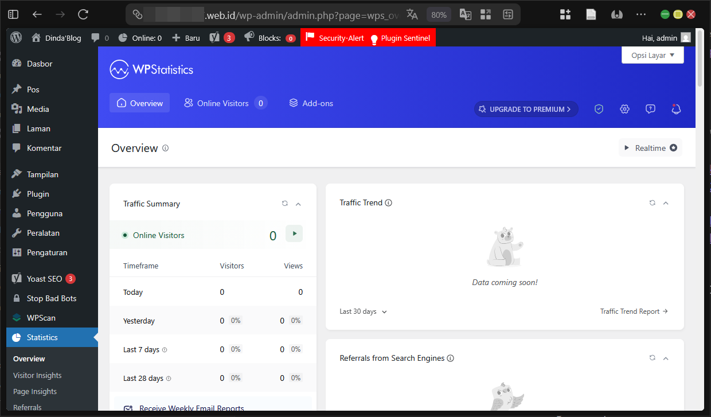Viewport: 711px width, 417px height.
Task: Refresh the Traffic Trend widget
Action: pos(653,202)
